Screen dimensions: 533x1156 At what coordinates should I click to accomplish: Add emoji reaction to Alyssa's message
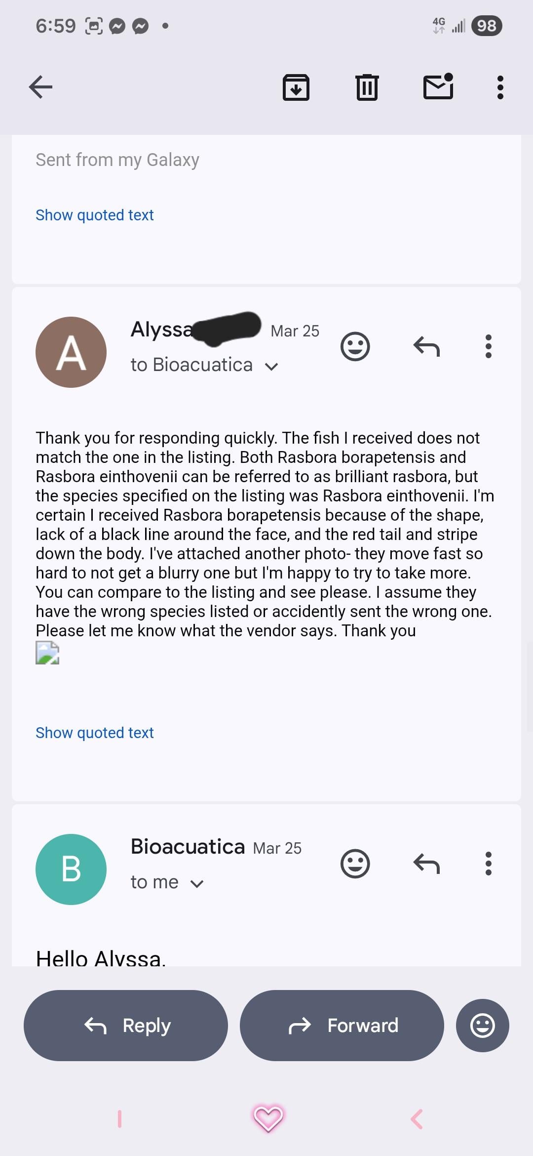pos(355,346)
